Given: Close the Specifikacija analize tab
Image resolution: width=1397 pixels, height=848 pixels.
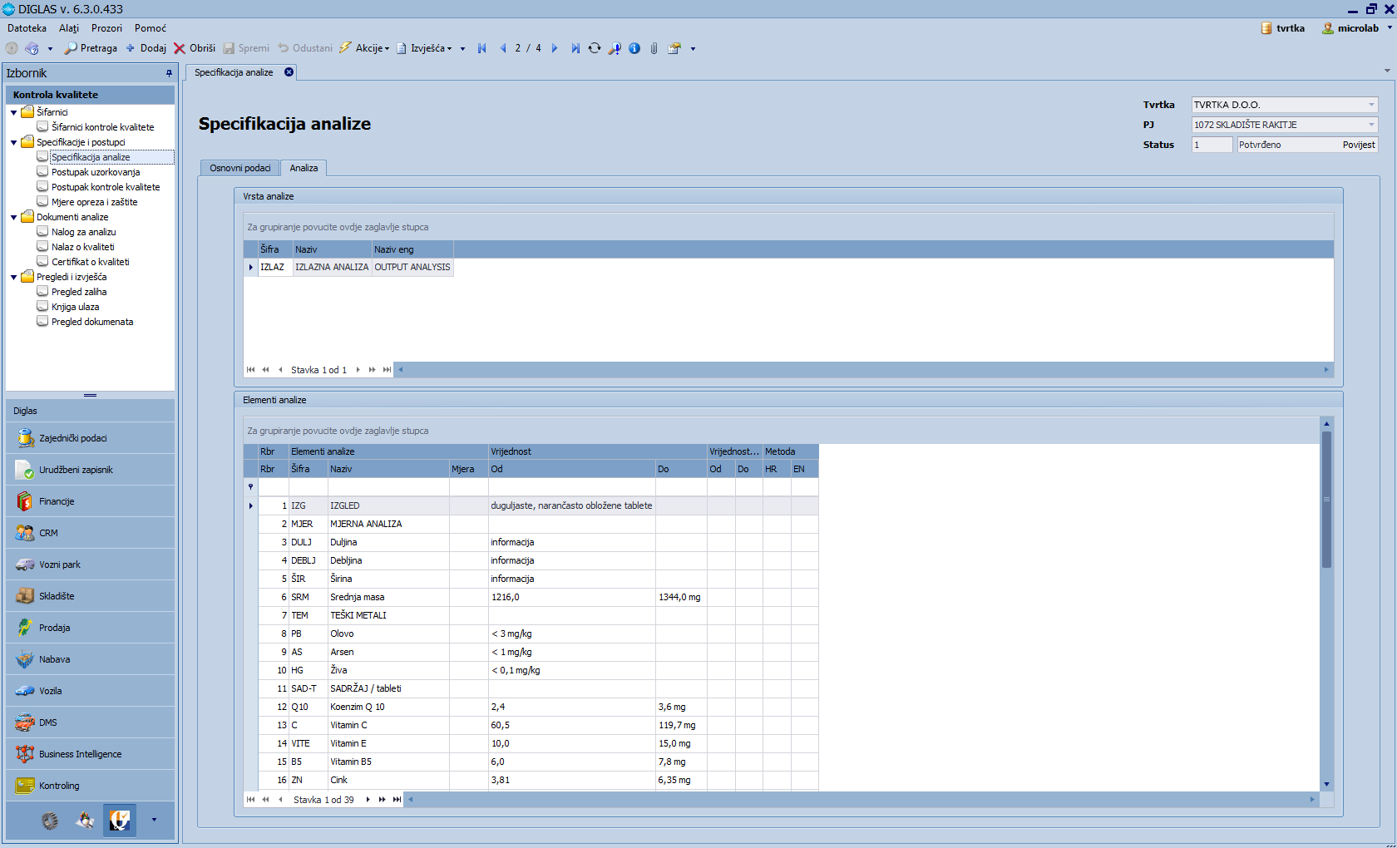Looking at the screenshot, I should [x=289, y=72].
